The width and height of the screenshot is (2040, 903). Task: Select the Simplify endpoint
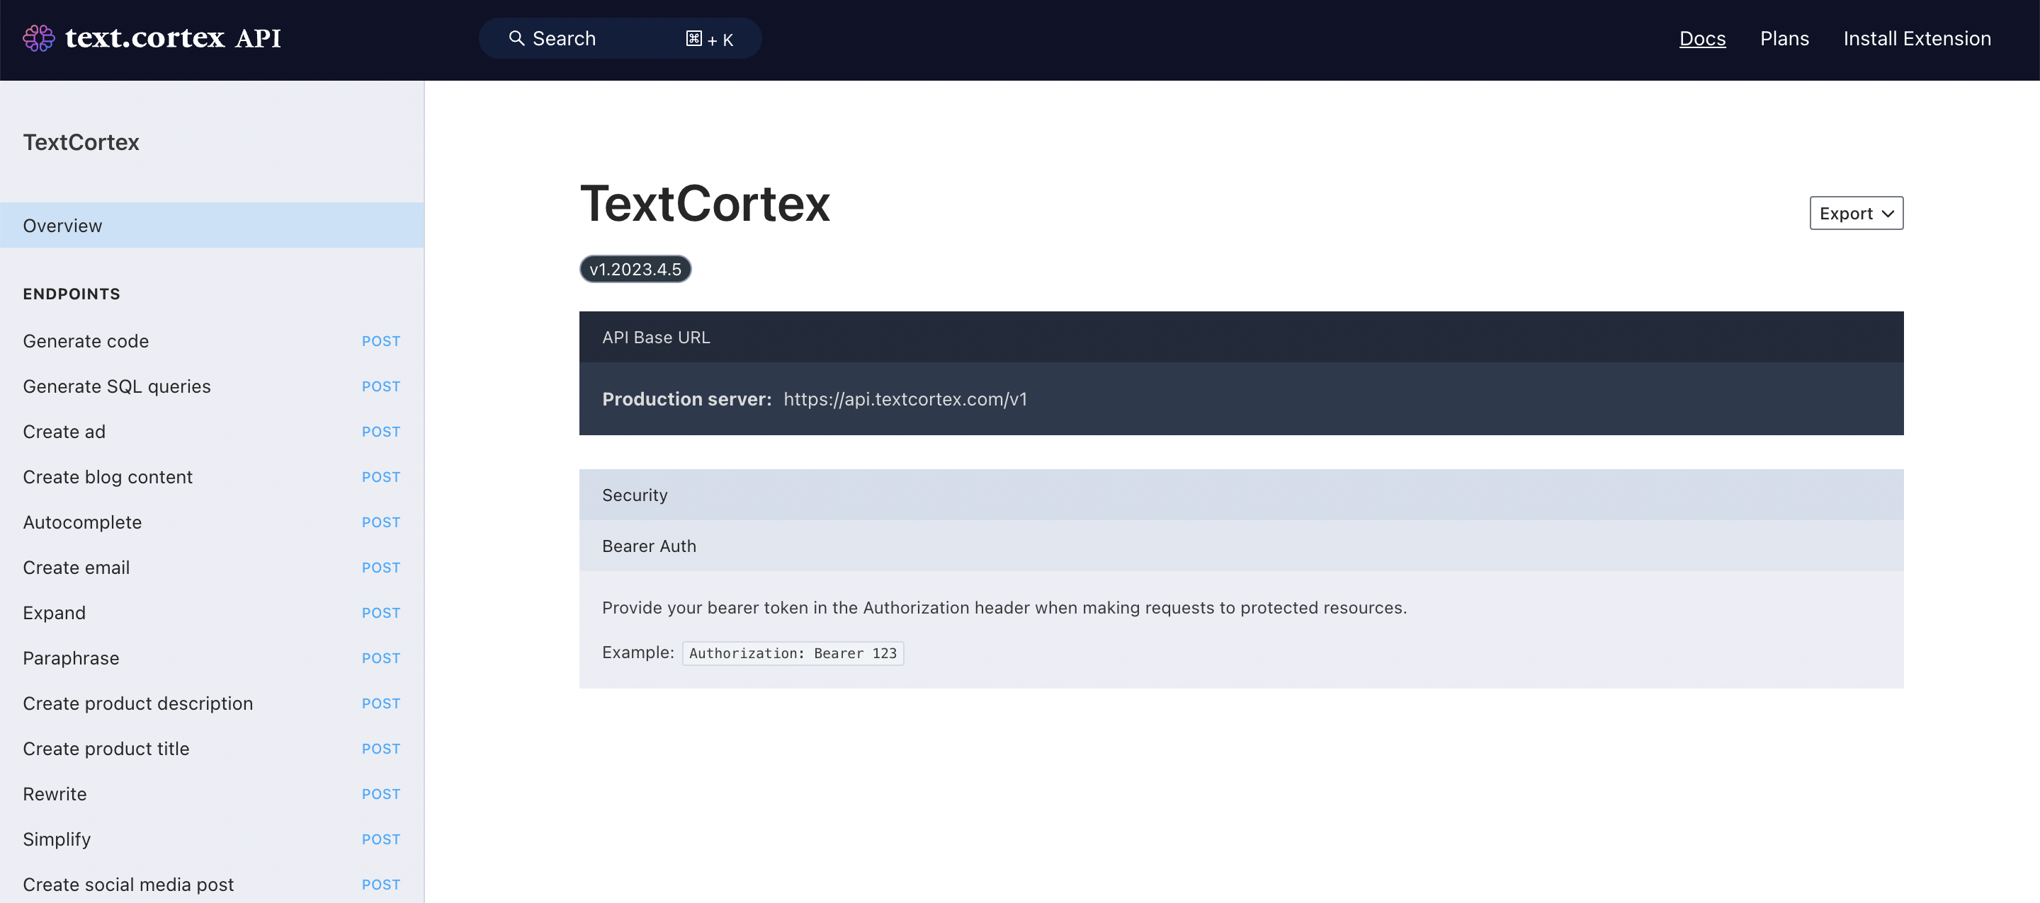pos(56,838)
